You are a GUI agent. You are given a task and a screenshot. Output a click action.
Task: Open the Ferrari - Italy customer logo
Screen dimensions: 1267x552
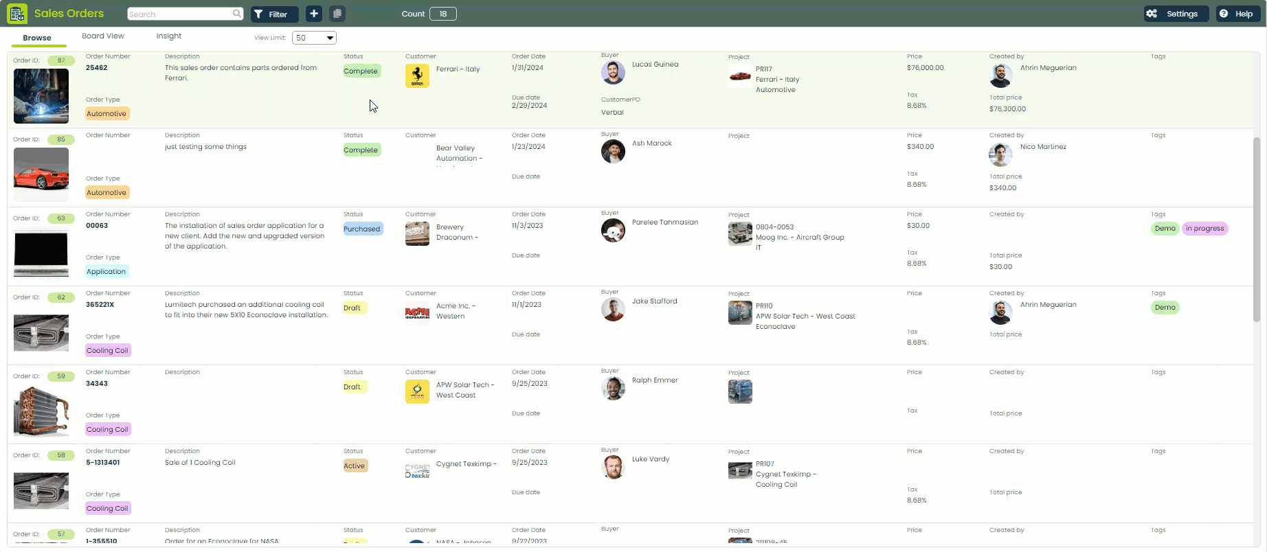click(x=417, y=76)
